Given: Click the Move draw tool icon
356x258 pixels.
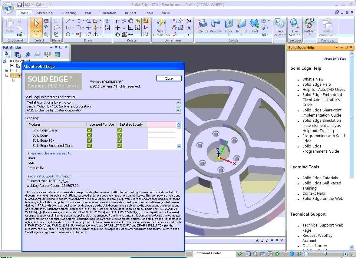Looking at the screenshot, I should point(95,28).
